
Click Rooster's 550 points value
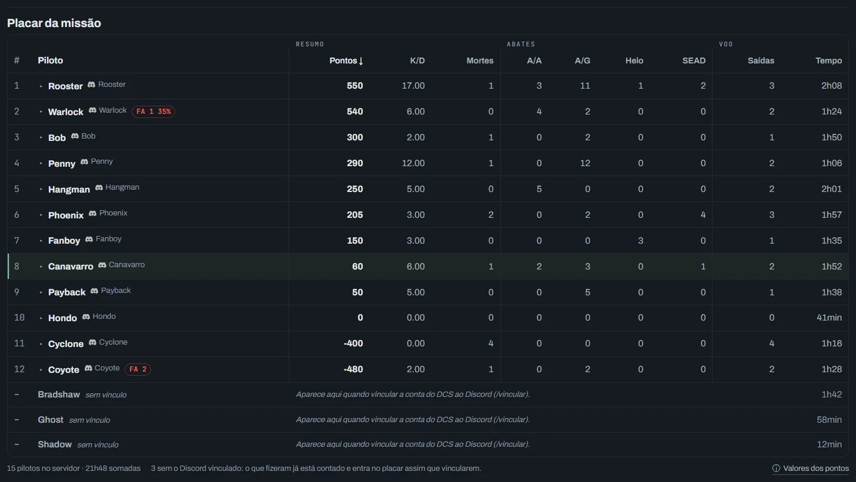click(x=355, y=86)
